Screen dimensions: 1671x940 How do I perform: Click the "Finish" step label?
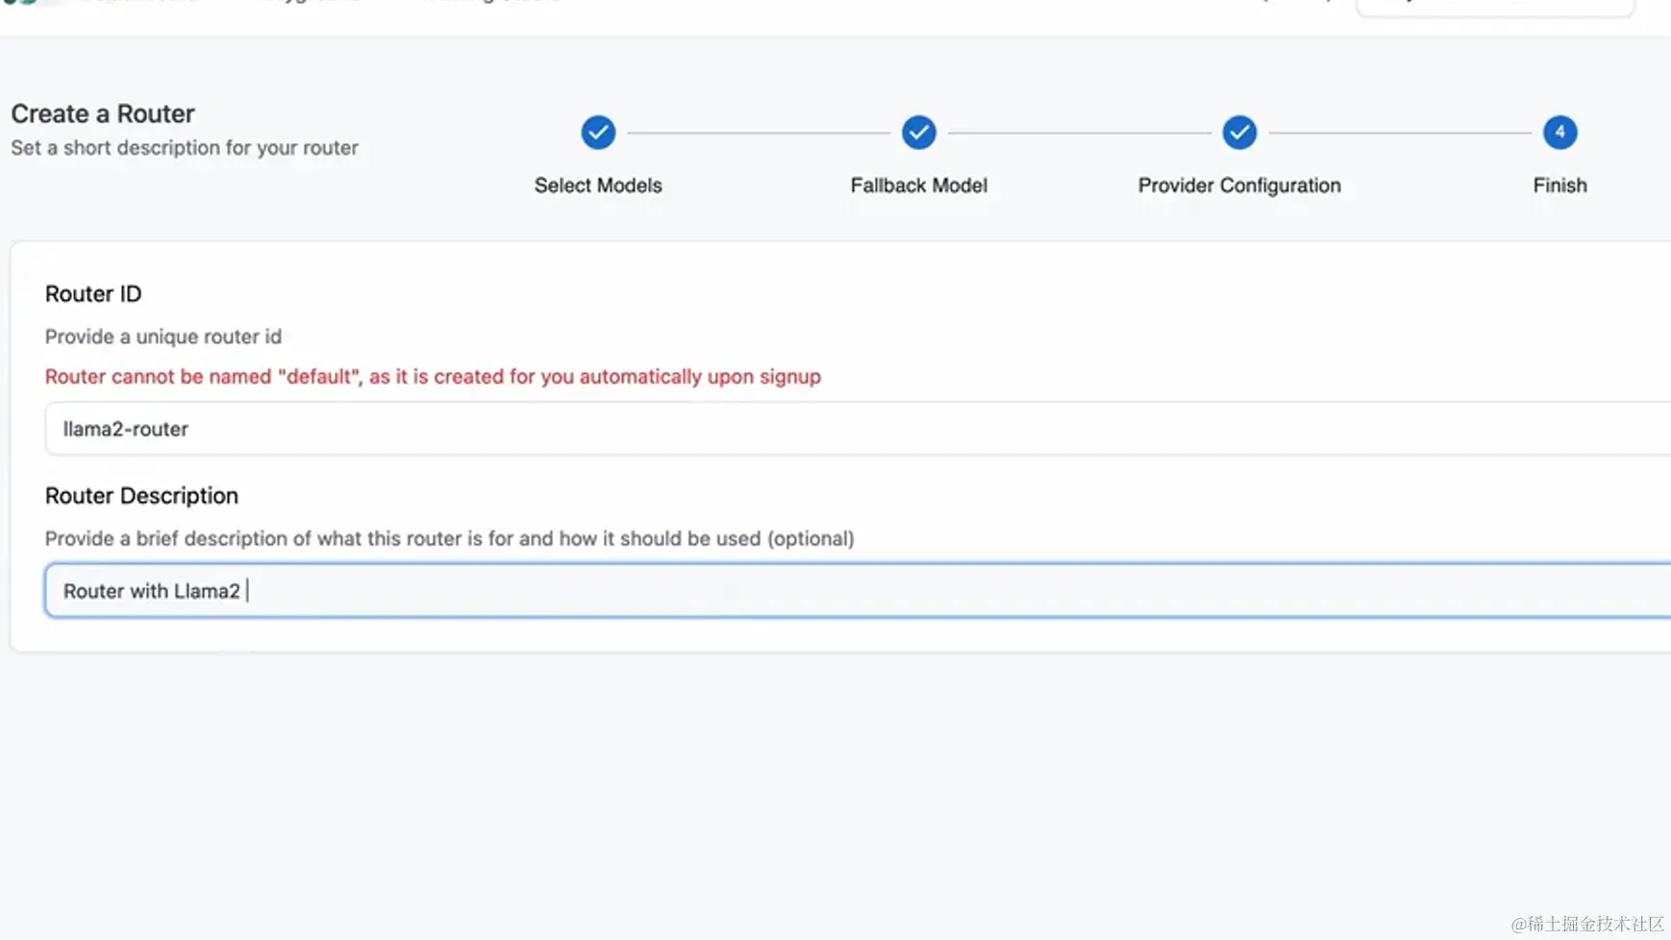click(1559, 186)
